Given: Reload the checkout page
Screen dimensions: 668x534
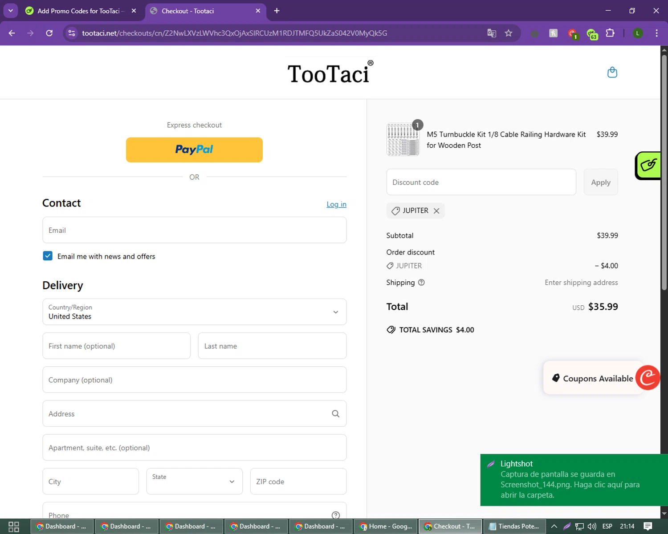Looking at the screenshot, I should (x=49, y=33).
